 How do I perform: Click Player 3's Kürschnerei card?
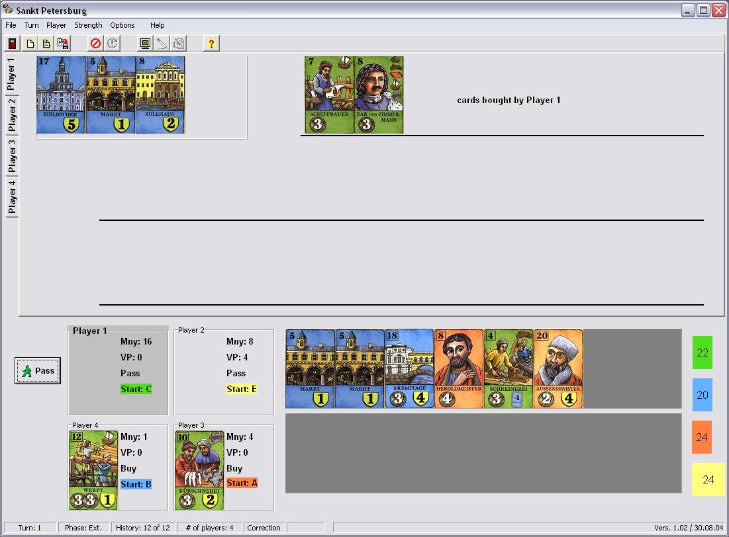(199, 470)
